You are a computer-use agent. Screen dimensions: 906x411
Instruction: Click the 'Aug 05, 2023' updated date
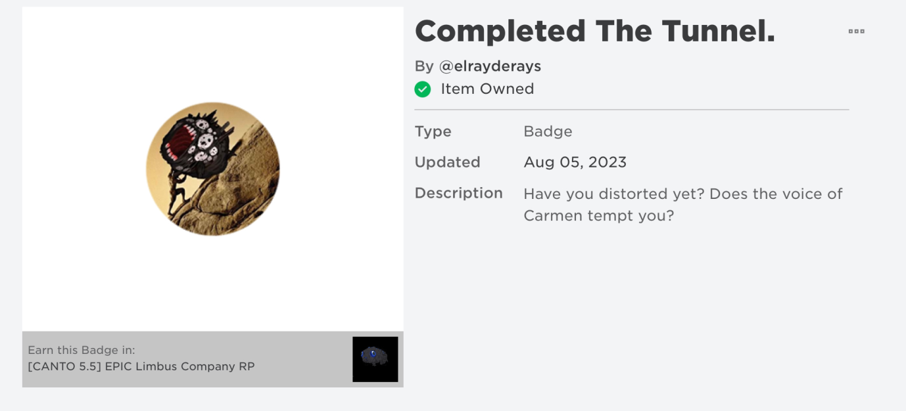(575, 162)
